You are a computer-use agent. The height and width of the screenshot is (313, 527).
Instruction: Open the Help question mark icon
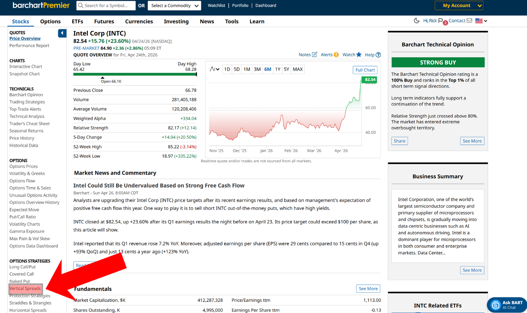pos(378,55)
